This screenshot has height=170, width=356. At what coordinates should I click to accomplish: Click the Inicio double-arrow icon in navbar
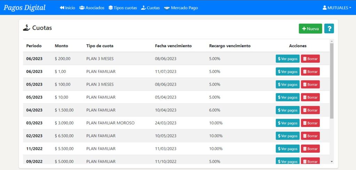pyautogui.click(x=62, y=8)
